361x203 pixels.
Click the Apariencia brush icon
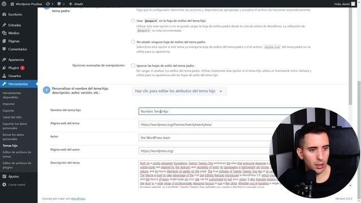4,60
